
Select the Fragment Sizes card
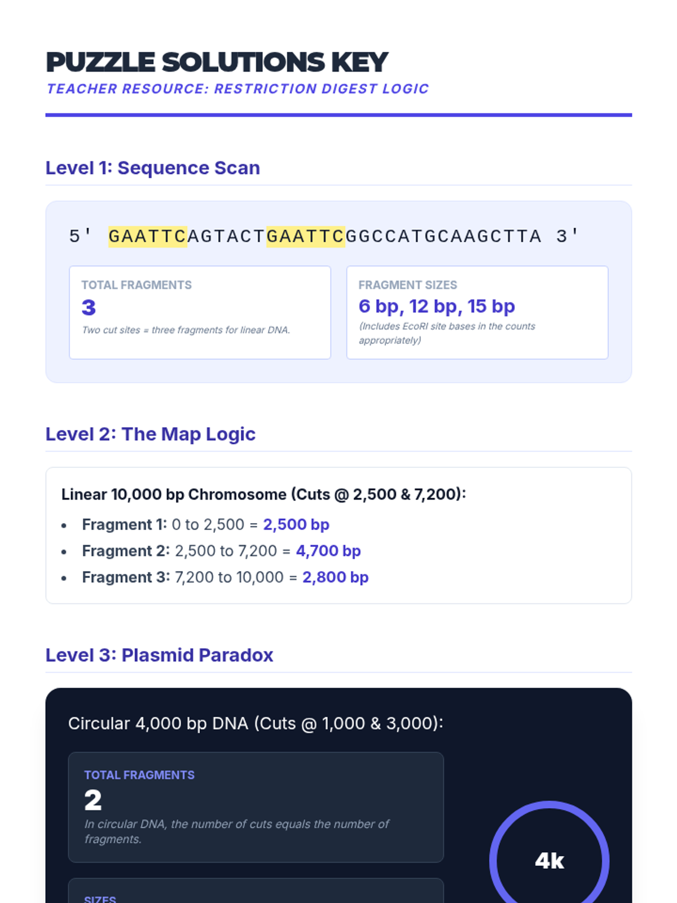point(477,312)
